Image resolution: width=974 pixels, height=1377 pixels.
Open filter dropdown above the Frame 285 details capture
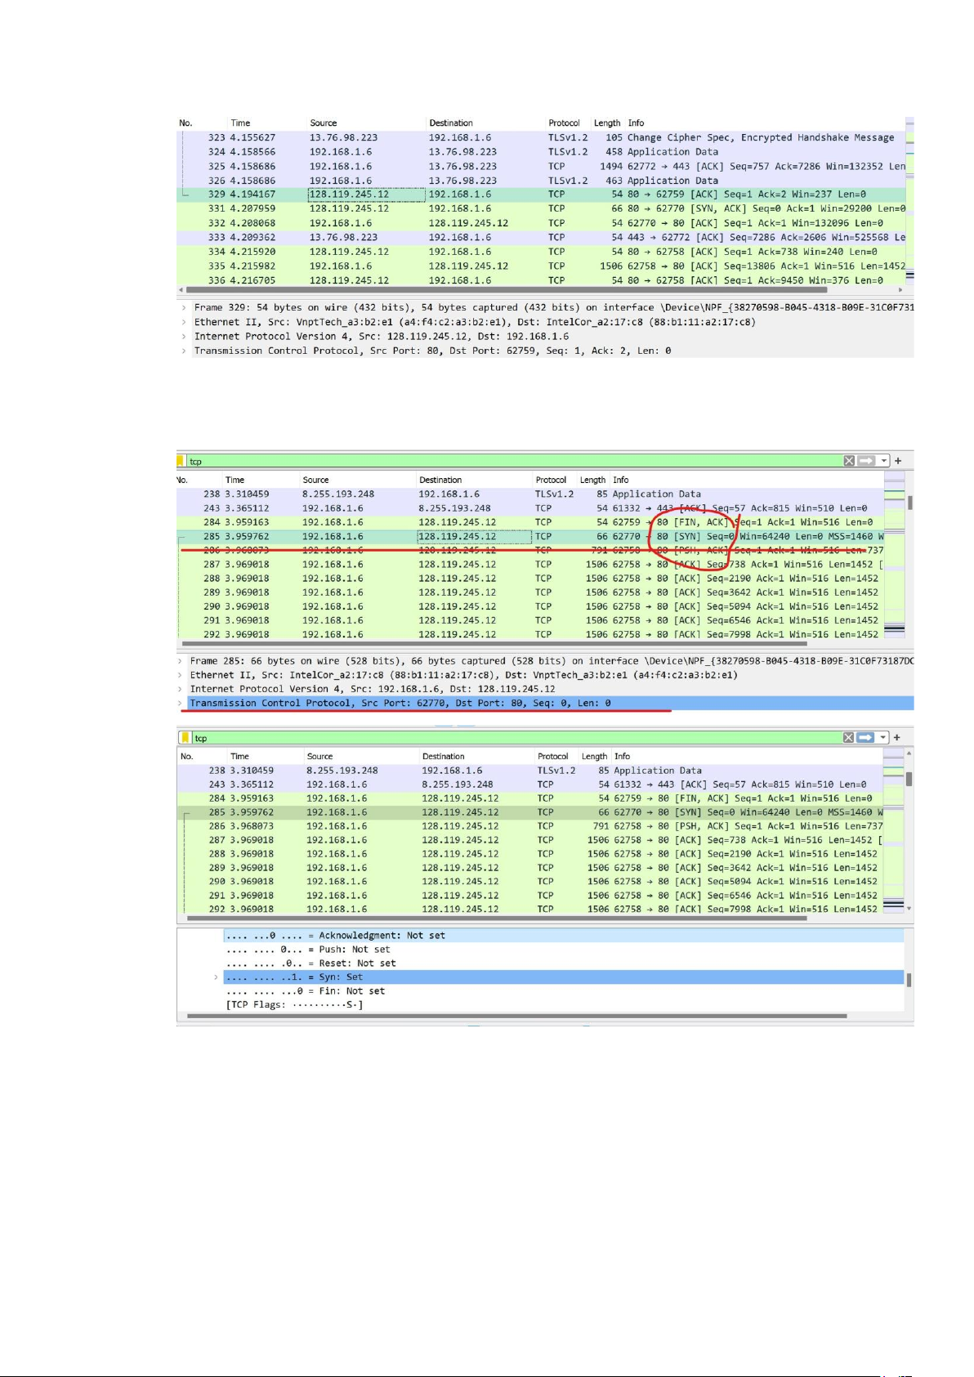[884, 461]
